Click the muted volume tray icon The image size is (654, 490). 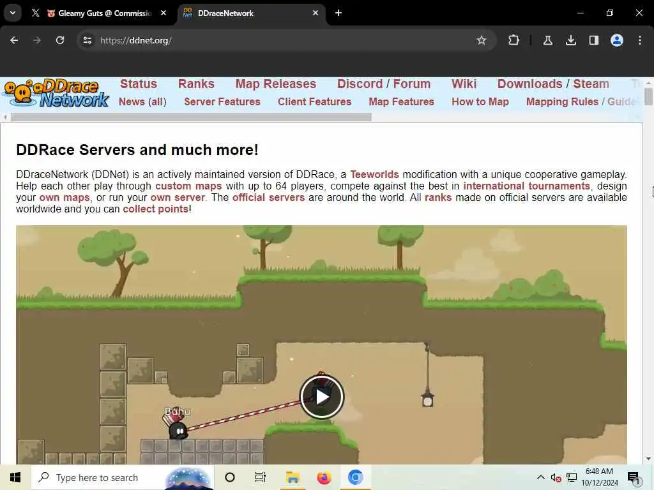point(556,477)
